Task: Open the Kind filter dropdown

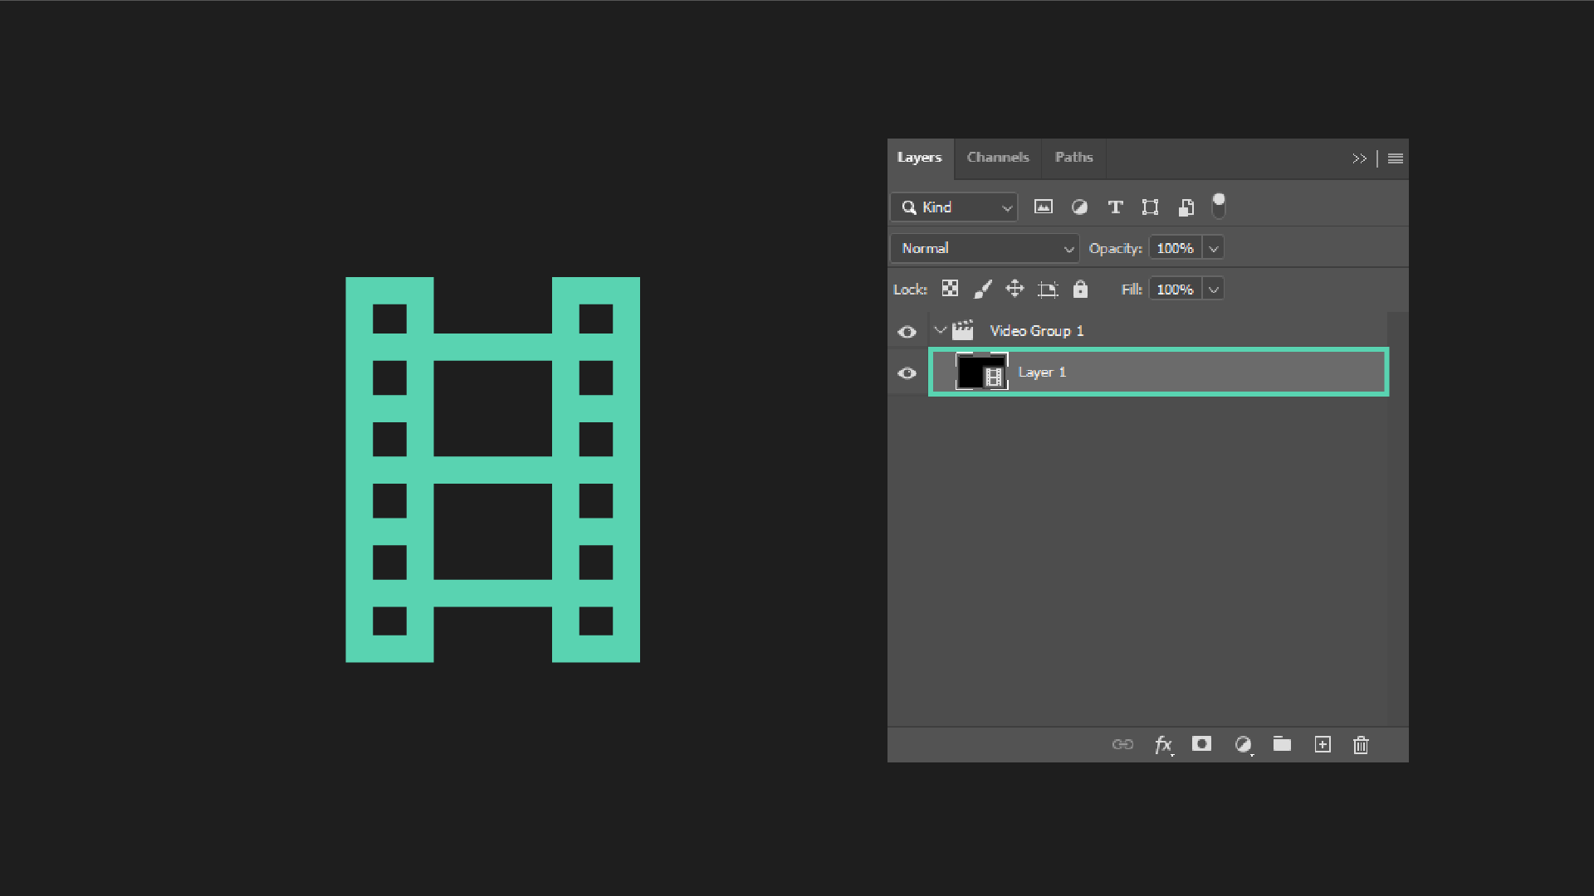Action: (954, 207)
